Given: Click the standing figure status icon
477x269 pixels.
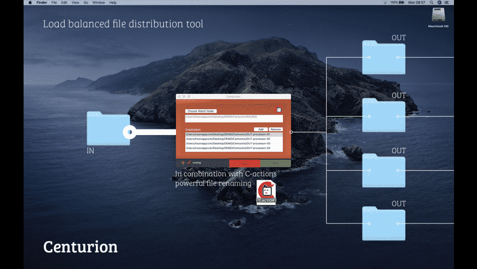Looking at the screenshot, I should [x=183, y=162].
